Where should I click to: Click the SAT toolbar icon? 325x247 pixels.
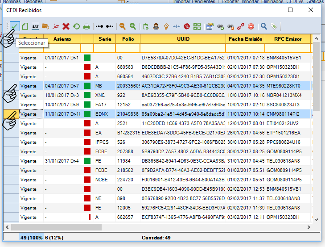pyautogui.click(x=35, y=27)
